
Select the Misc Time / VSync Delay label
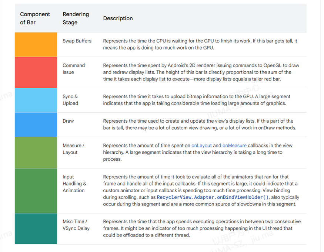(76, 225)
